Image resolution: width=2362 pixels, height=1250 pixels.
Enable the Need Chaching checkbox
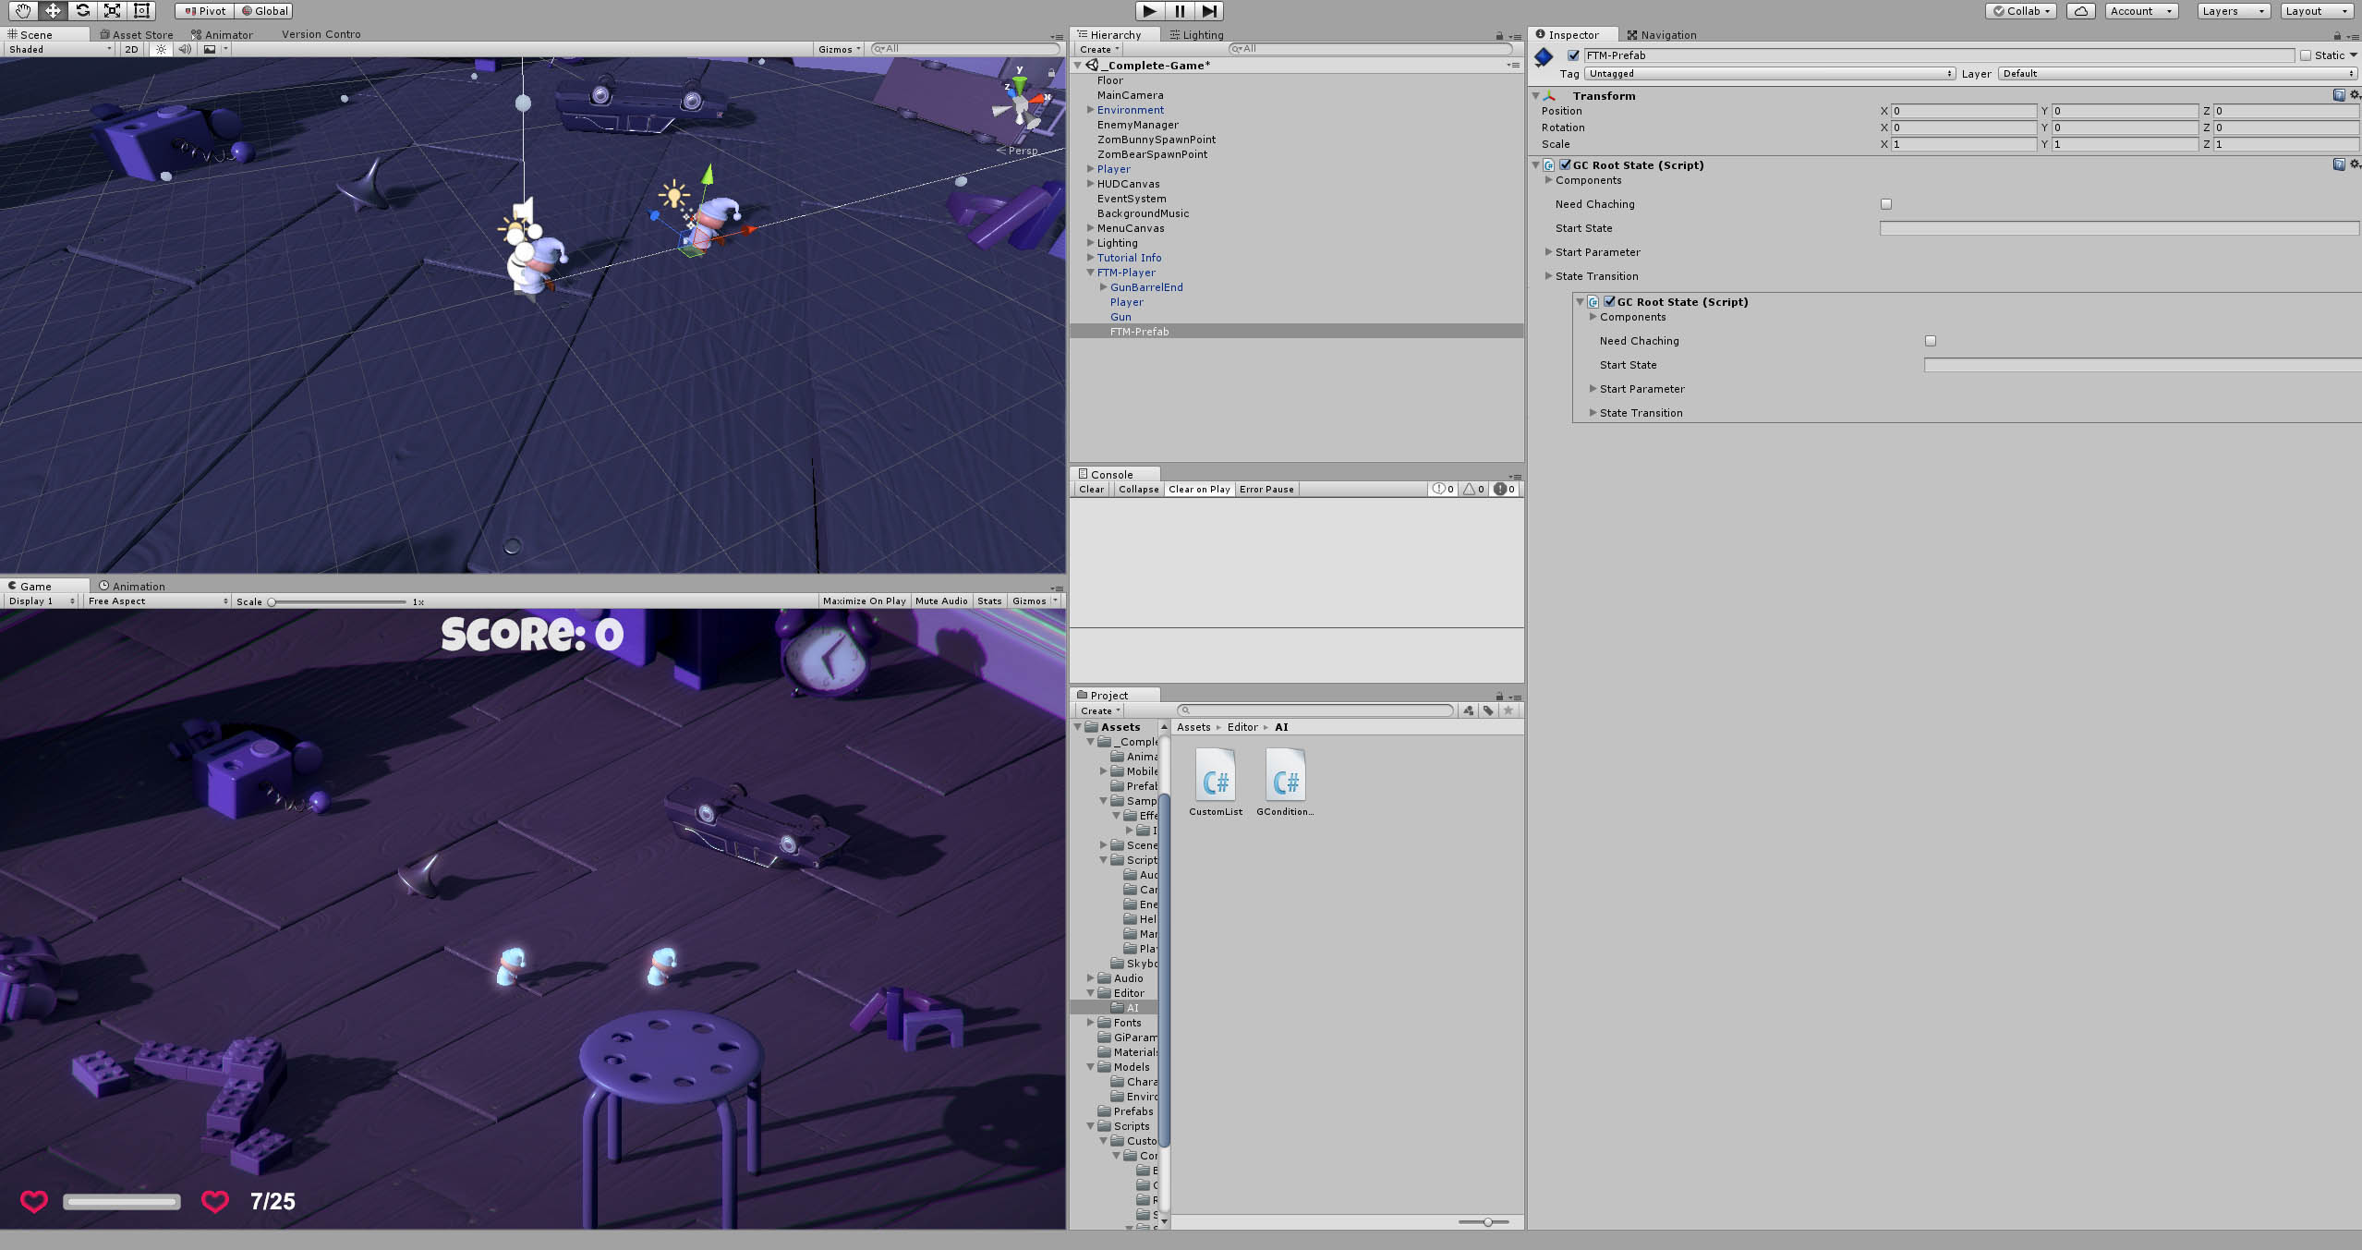1885,203
